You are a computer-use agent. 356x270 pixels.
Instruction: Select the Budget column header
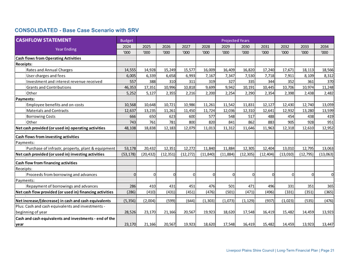coord(127,41)
